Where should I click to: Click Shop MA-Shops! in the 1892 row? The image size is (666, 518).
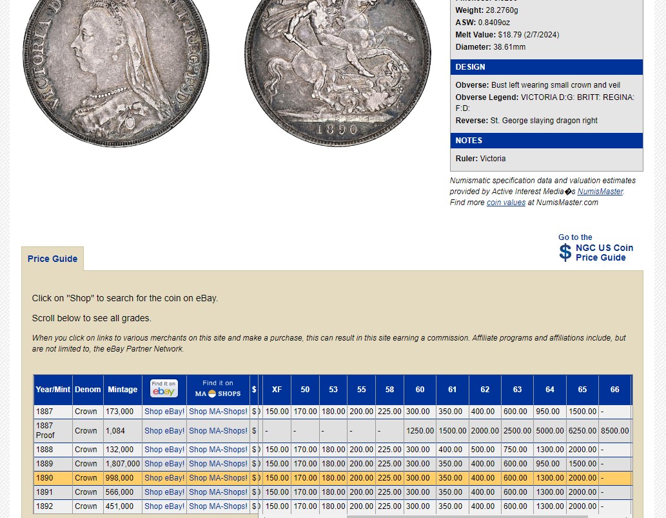pos(218,506)
